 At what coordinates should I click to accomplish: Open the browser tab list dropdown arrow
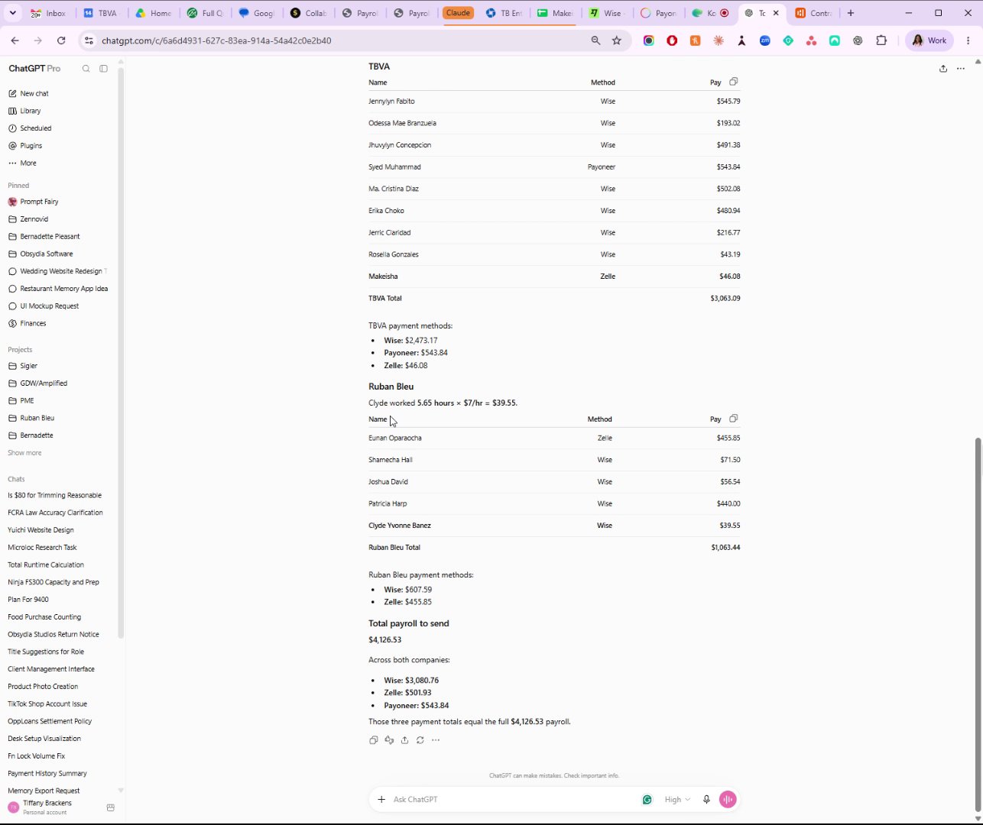[12, 13]
